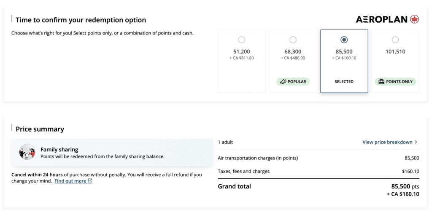Click the Family sharing info banner
432x212 pixels.
point(112,152)
